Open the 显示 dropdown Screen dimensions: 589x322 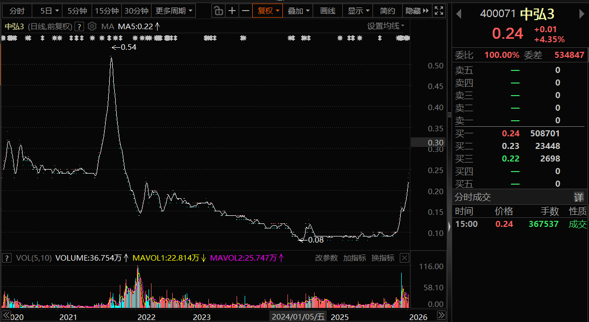(358, 11)
